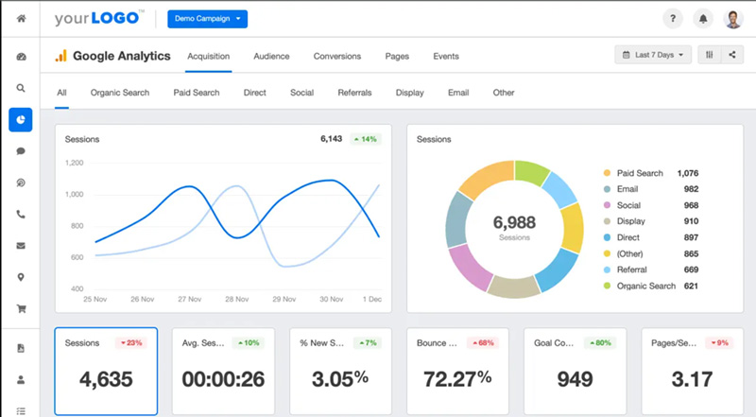Screen dimensions: 756x417
Task: Select the Paid Search filter
Action: 197,93
